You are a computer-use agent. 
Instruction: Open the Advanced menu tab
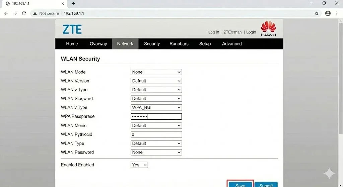pos(232,44)
